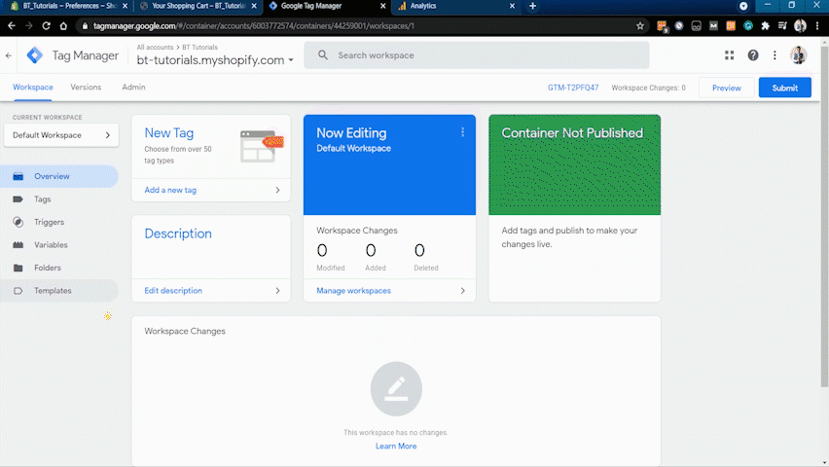Open the GTM-T2PFQ47 container ID link

tap(573, 88)
